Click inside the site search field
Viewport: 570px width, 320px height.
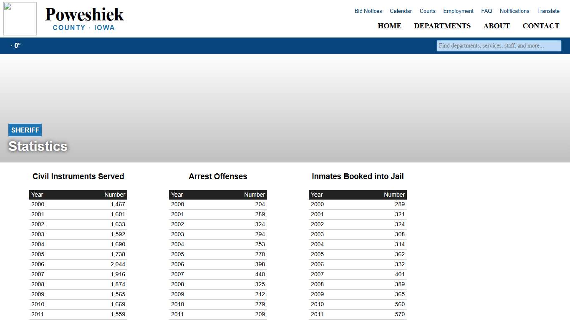pyautogui.click(x=499, y=46)
